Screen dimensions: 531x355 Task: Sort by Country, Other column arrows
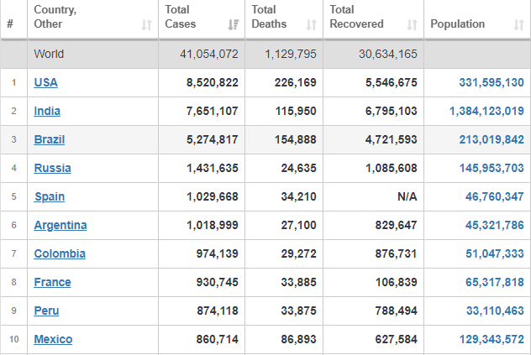tap(146, 24)
